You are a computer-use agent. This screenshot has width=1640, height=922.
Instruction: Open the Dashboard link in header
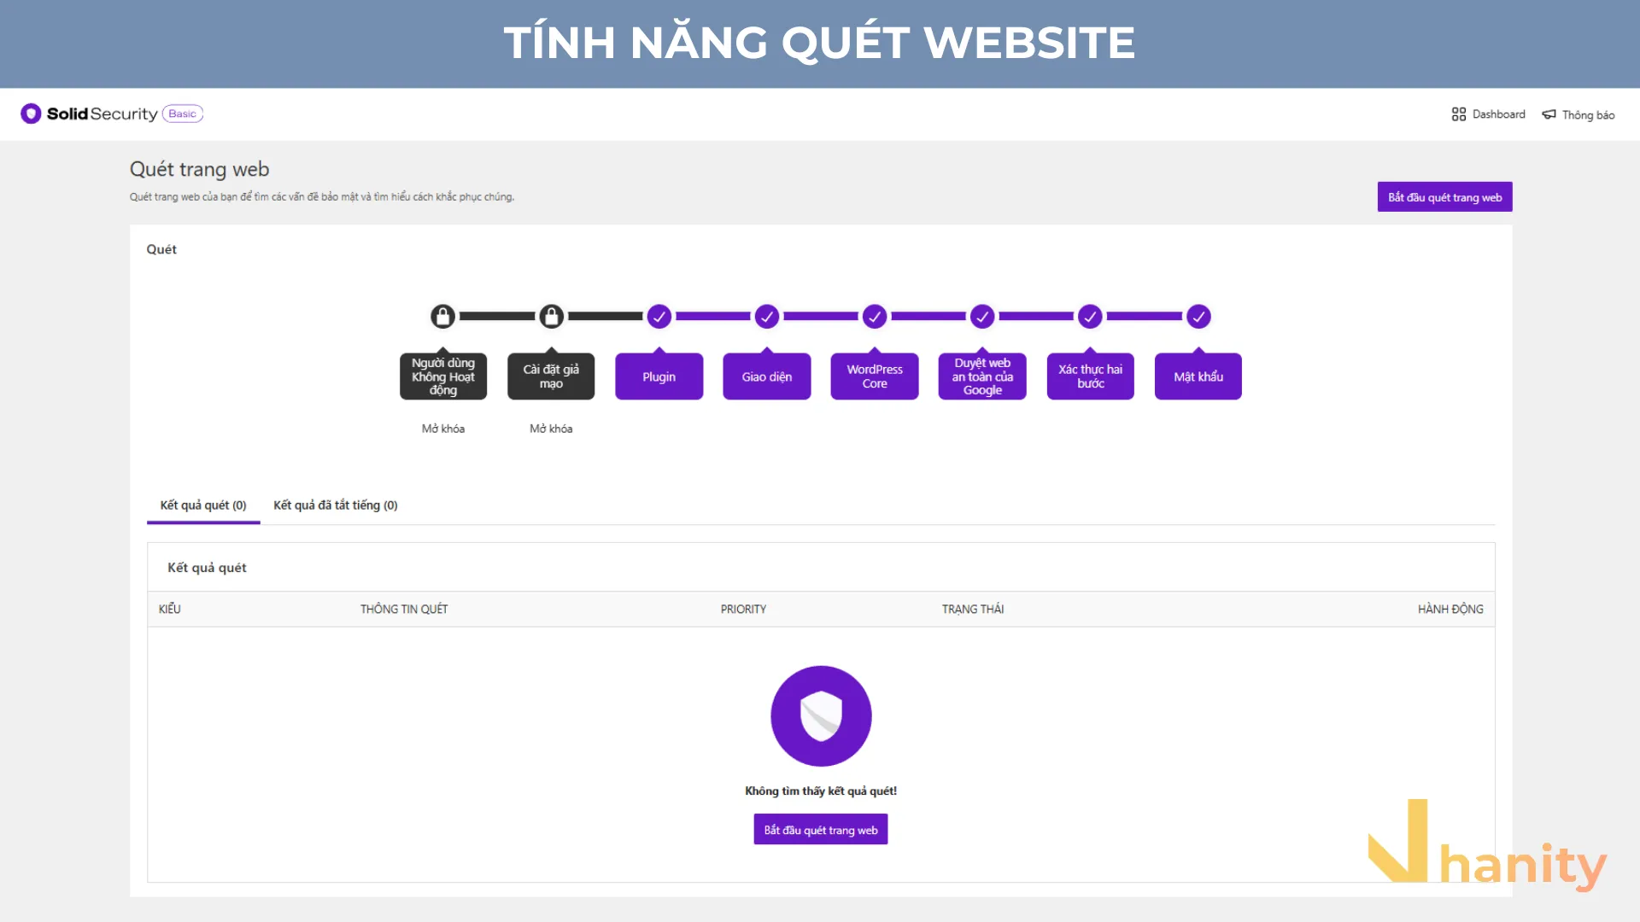(1488, 114)
